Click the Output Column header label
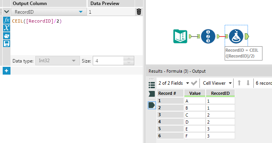The image size is (272, 143). [29, 3]
